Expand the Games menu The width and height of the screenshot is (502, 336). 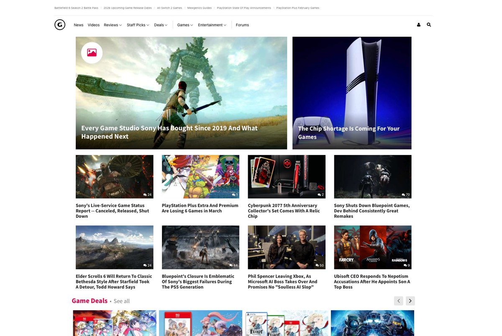[185, 25]
